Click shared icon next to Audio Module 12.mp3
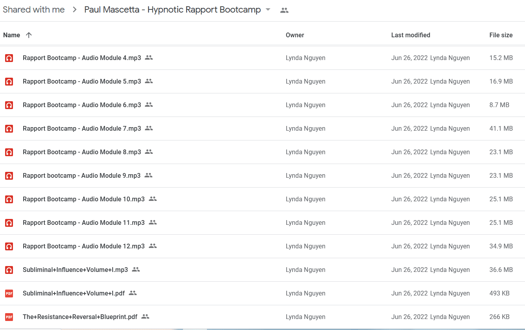The width and height of the screenshot is (525, 330). 153,246
